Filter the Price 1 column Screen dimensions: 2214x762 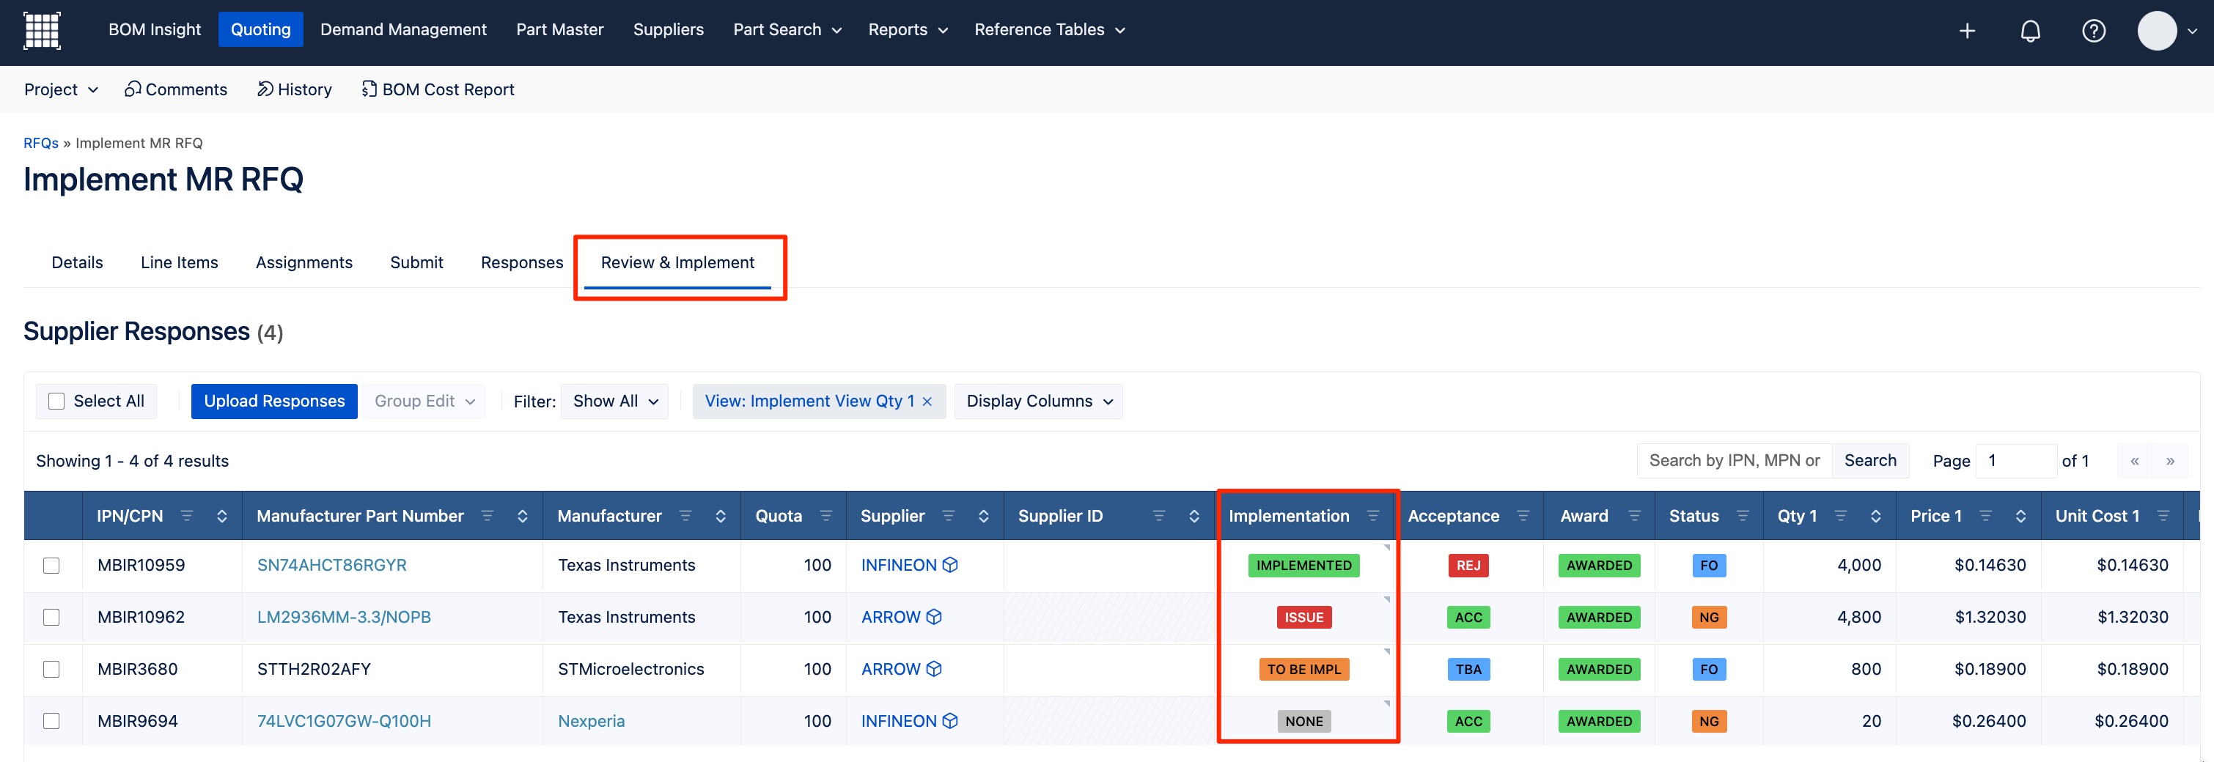click(x=1985, y=515)
